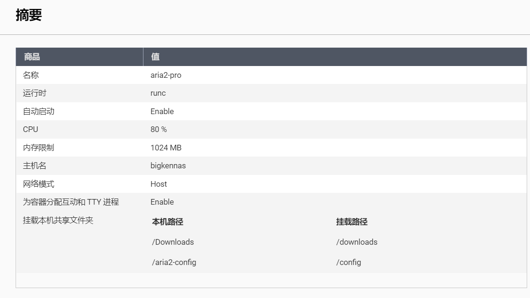Click the /aria2-config local path
The width and height of the screenshot is (530, 298).
(x=174, y=262)
